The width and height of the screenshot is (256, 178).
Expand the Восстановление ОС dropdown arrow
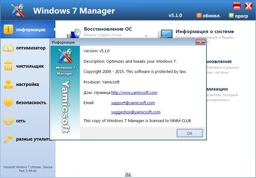[146, 36]
